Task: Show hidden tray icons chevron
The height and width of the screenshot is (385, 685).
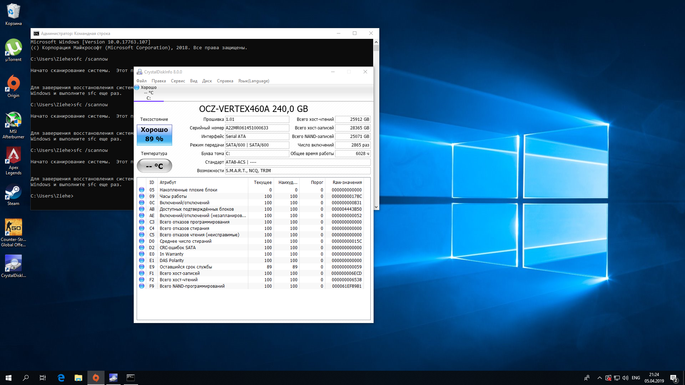Action: tap(599, 378)
